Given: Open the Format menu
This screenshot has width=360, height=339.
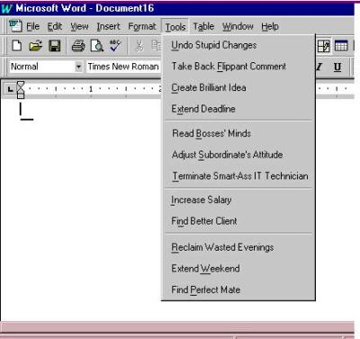Looking at the screenshot, I should point(142,26).
